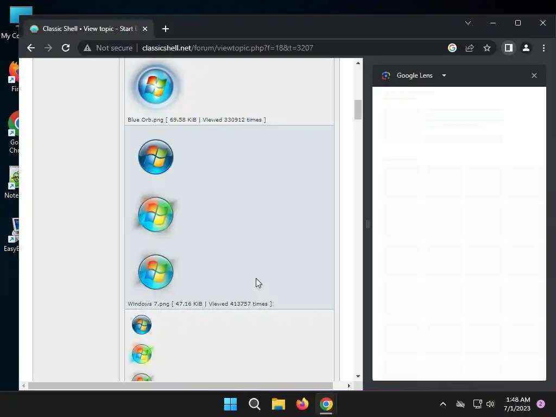The height and width of the screenshot is (417, 556).
Task: Select the EasyBCD desktop shortcut
Action: pos(12,235)
